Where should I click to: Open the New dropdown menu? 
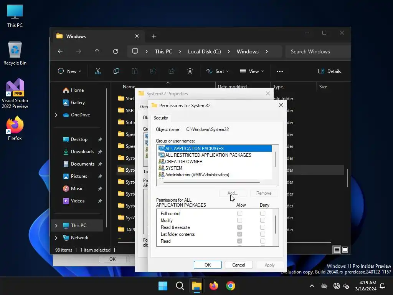[x=69, y=71]
